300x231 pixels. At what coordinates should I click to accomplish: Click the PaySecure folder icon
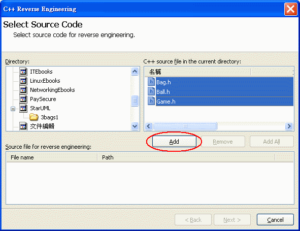click(23, 99)
